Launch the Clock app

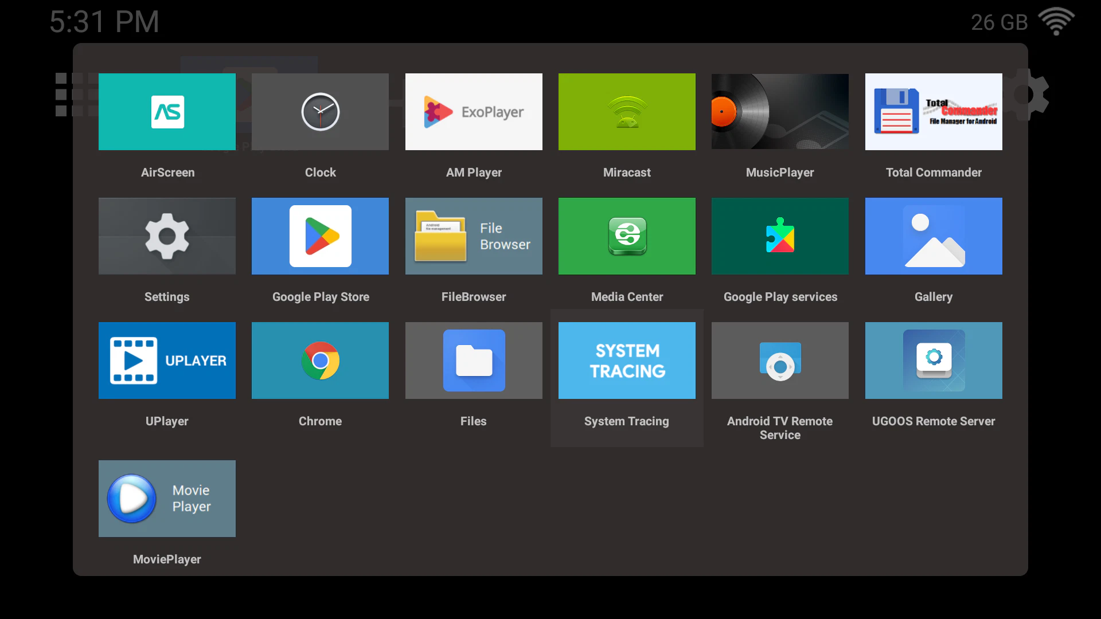point(320,112)
